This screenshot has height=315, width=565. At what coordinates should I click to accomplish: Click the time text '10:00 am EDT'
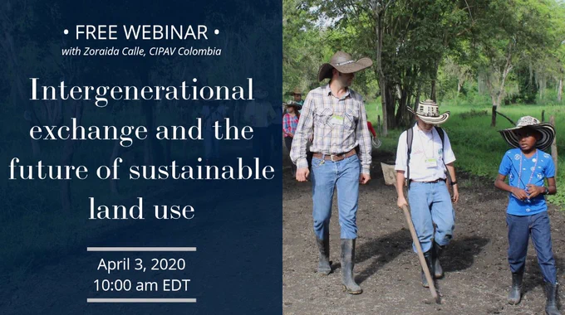[x=141, y=285]
